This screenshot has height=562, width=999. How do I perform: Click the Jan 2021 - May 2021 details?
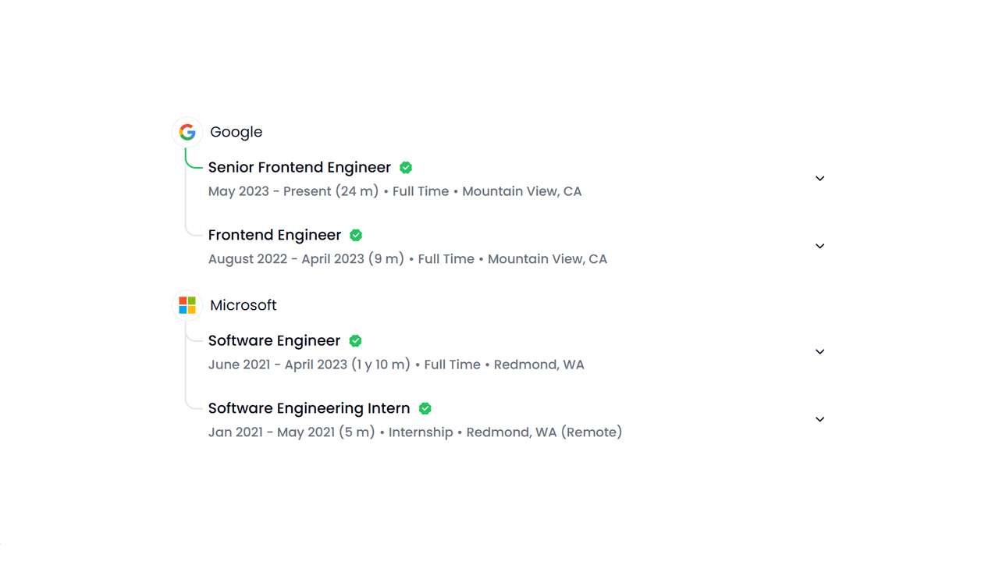(414, 432)
